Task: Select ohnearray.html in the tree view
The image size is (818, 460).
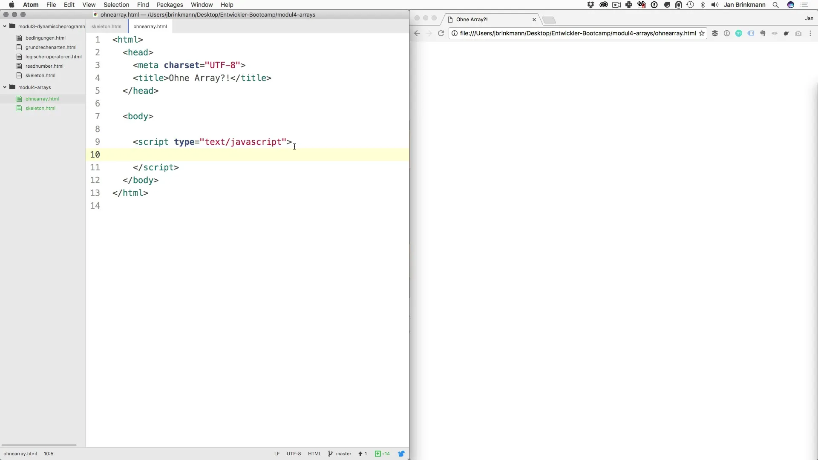Action: (42, 99)
